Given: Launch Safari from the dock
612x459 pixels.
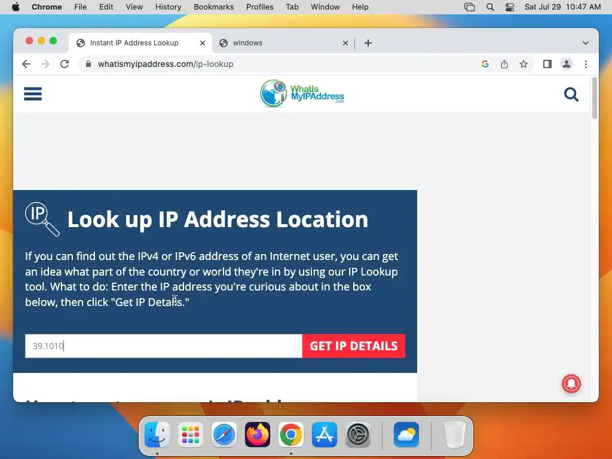Looking at the screenshot, I should tap(224, 434).
